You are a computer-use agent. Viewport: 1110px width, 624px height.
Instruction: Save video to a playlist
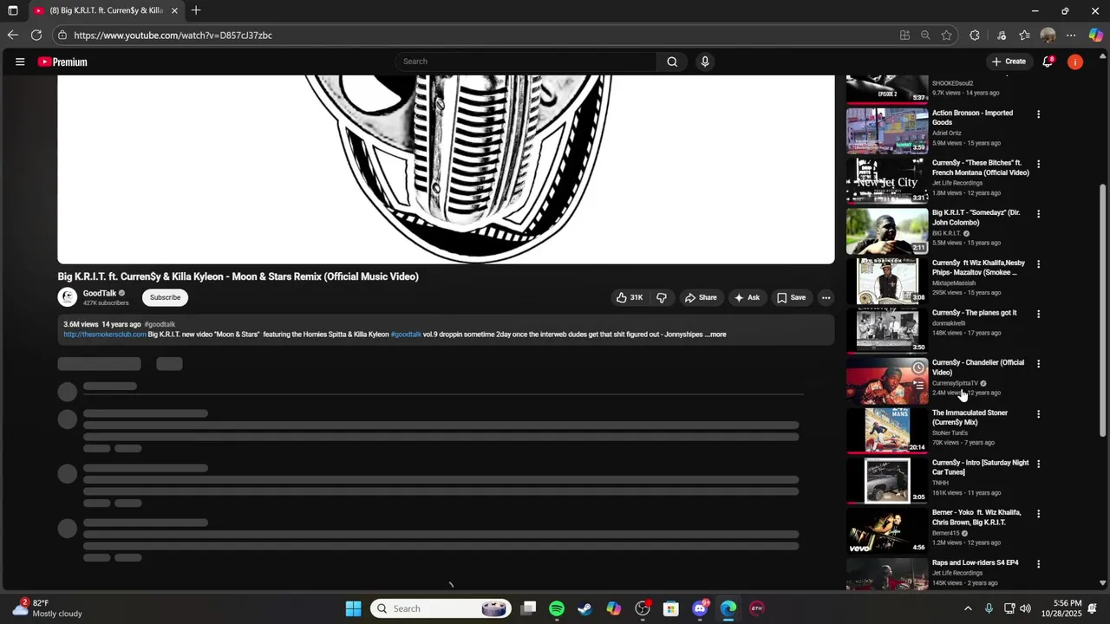click(x=791, y=297)
